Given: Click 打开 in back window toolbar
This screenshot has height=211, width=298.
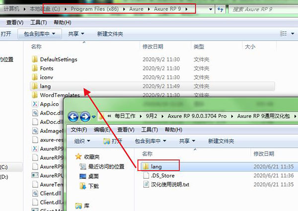Looking at the screenshot, I should (5, 34).
